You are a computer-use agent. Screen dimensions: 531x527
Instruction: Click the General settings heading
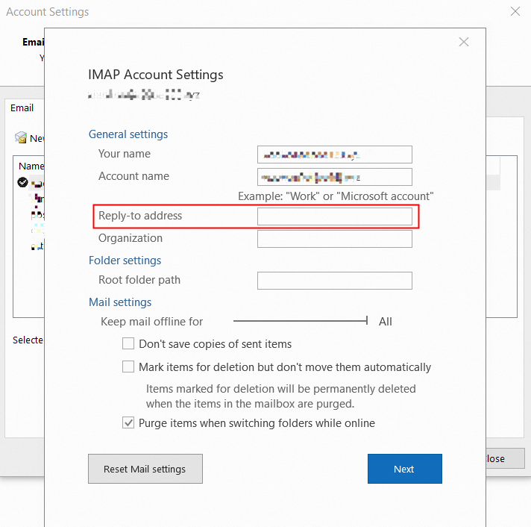(x=128, y=134)
